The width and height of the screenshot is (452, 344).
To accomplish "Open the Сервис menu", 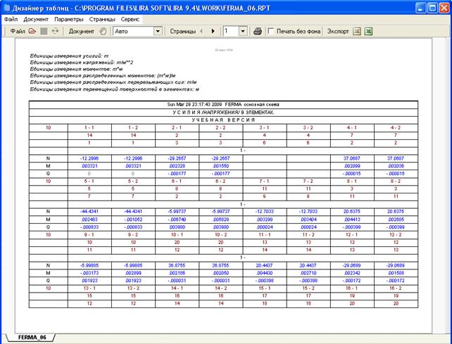I will pyautogui.click(x=130, y=19).
